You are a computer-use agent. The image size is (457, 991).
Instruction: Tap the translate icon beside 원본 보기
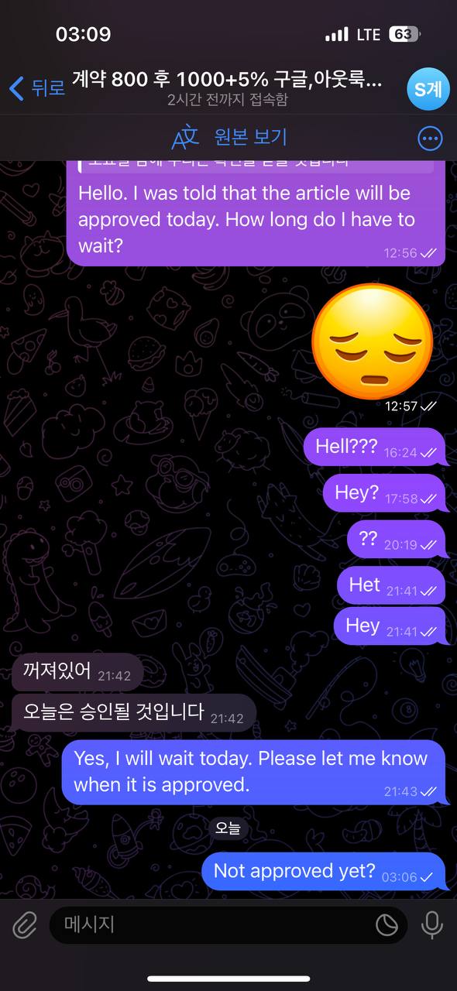(x=186, y=137)
